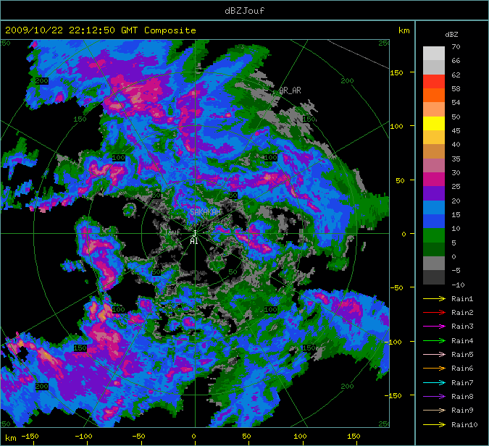Screen dimensions: 489x446
Task: Pick the gray -5 to 0 dBZ swatch
Action: pyautogui.click(x=434, y=264)
